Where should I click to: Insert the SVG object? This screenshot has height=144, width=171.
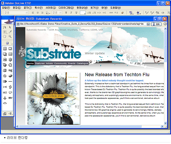click(10, 70)
